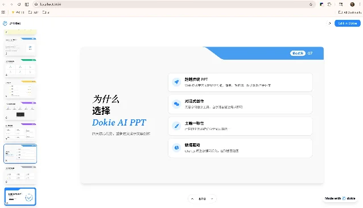This screenshot has width=363, height=208.
Task: Click the Edit in Dokie button
Action: point(348,23)
